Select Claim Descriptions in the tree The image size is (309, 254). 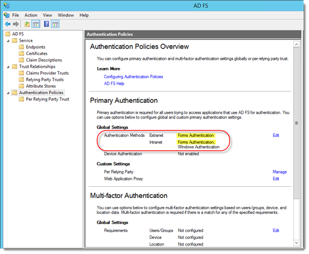(x=44, y=60)
